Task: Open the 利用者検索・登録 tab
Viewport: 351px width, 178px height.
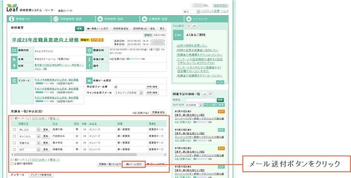Action: pos(74,19)
